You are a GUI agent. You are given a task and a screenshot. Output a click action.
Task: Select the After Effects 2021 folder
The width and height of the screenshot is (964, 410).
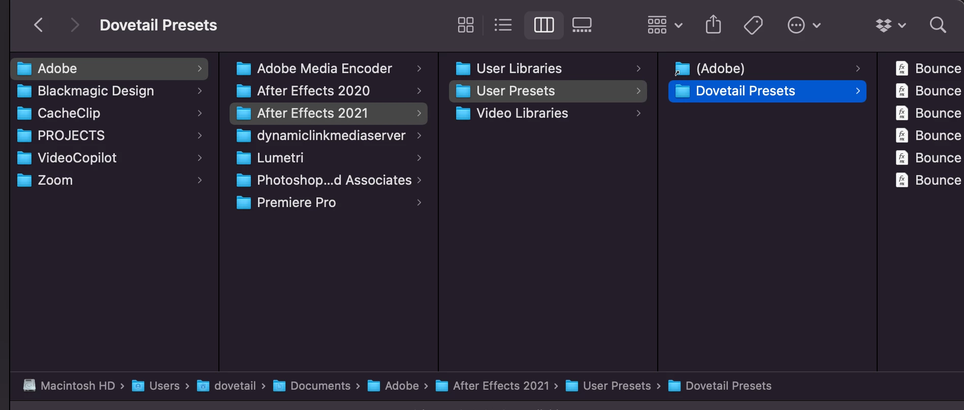329,113
